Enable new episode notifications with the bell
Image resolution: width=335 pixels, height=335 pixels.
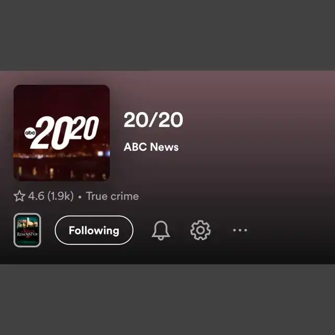click(161, 230)
